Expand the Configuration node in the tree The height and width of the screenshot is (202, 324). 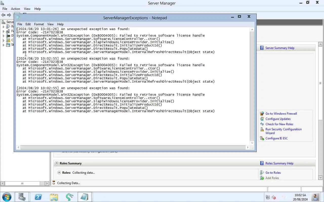pos(4,40)
